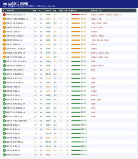This screenshot has width=138, height=159.
Task: Click the 93.2% rate value
Action: tap(84, 40)
